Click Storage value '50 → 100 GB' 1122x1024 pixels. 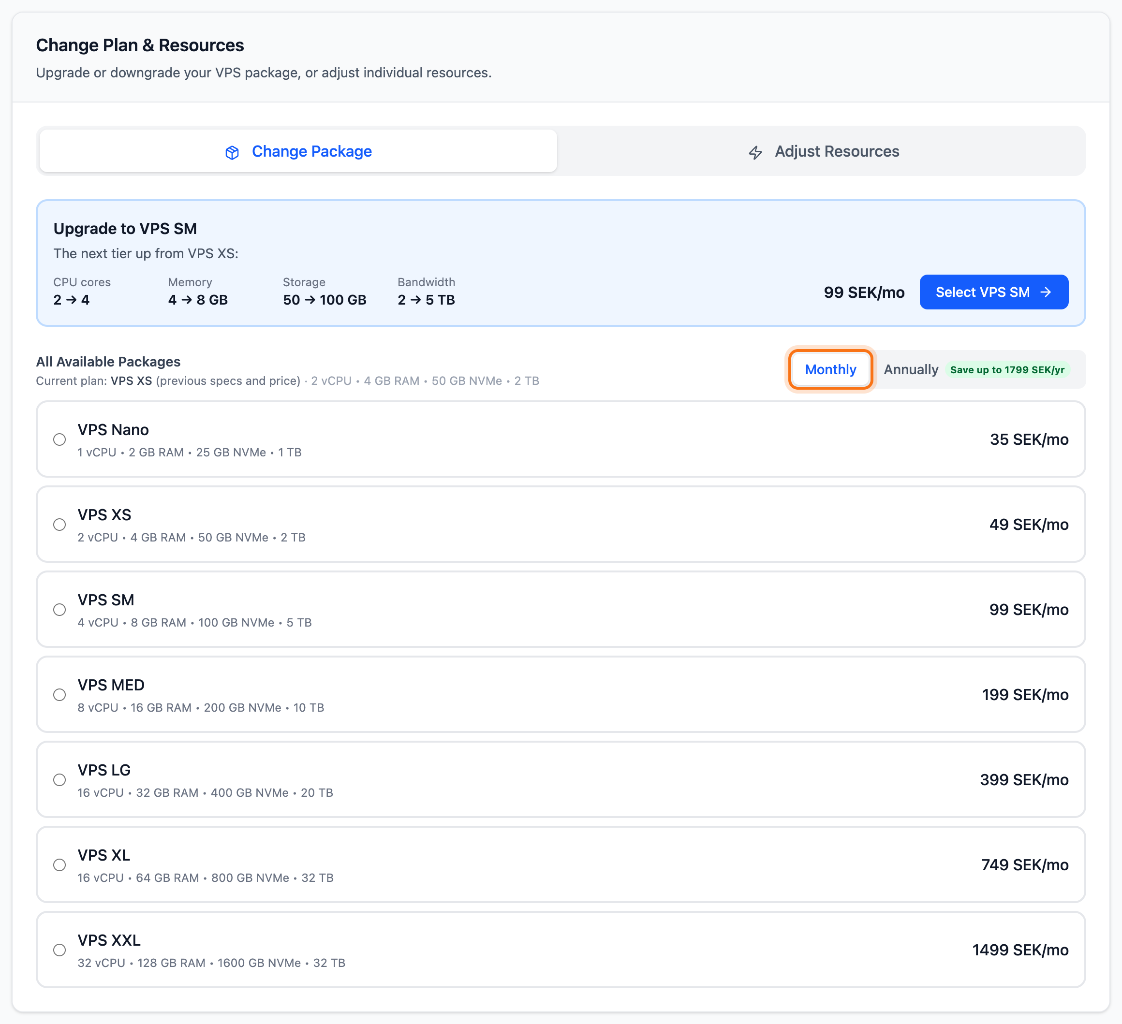click(325, 300)
